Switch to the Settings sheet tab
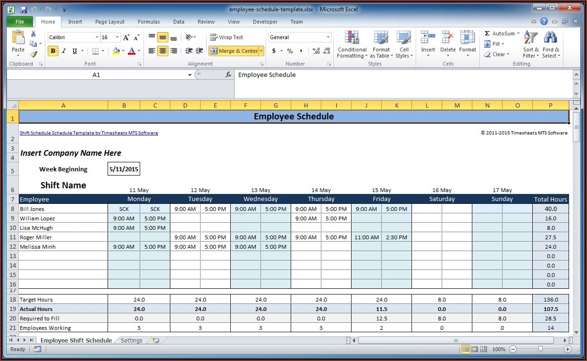Image resolution: width=587 pixels, height=361 pixels. tap(131, 340)
